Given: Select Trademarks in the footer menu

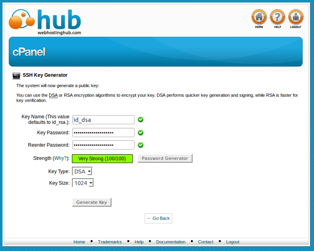Looking at the screenshot, I should coord(109,242).
